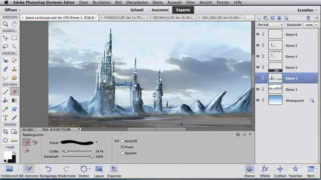The height and width of the screenshot is (180, 321).
Task: Select the Custom Shape tool
Action: [14, 109]
